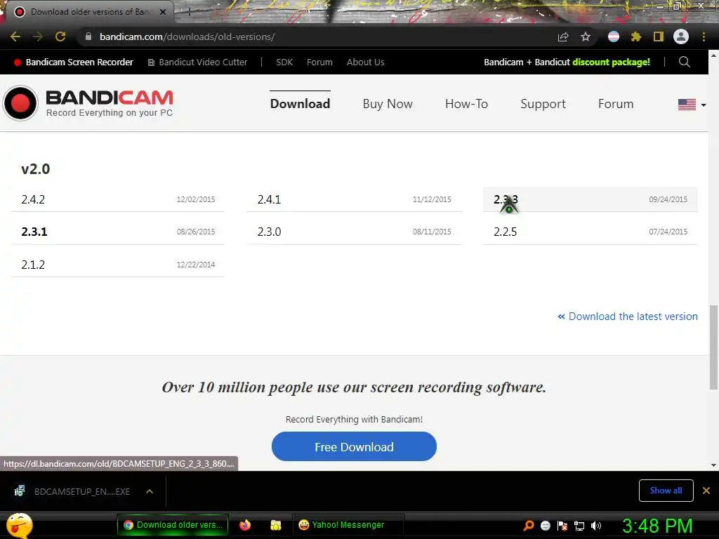
Task: Close the Download older versions tab
Action: coord(163,12)
